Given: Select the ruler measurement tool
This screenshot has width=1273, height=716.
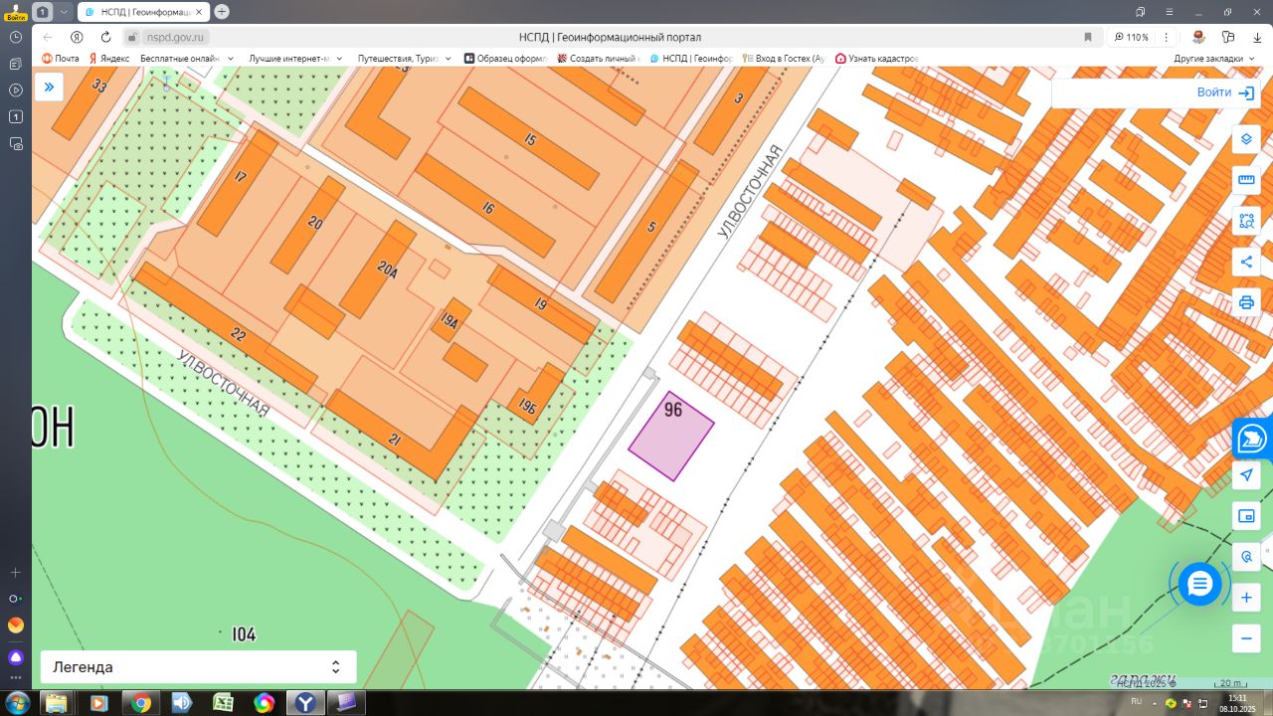Looking at the screenshot, I should pyautogui.click(x=1246, y=180).
